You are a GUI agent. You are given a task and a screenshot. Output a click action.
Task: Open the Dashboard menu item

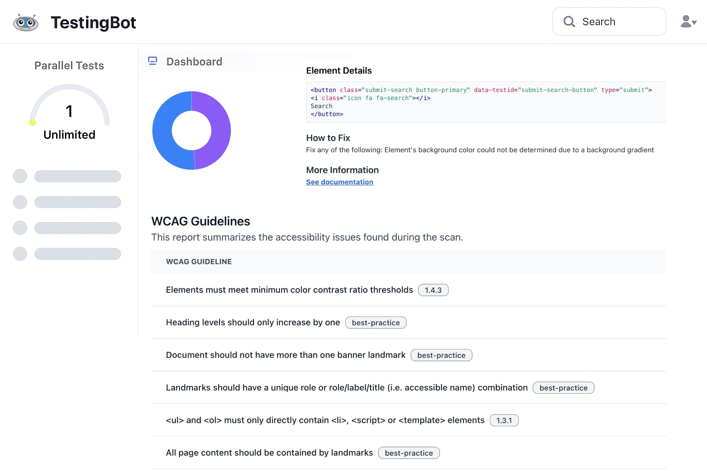click(x=195, y=62)
